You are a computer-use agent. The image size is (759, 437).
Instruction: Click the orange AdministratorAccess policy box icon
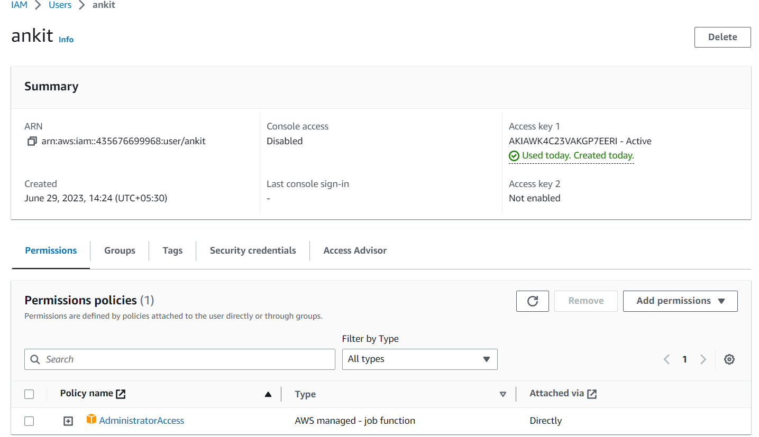92,420
